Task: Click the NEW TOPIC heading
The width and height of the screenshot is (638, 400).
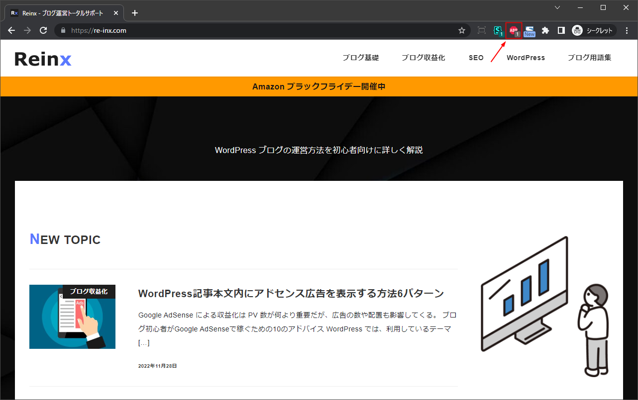Action: (65, 240)
